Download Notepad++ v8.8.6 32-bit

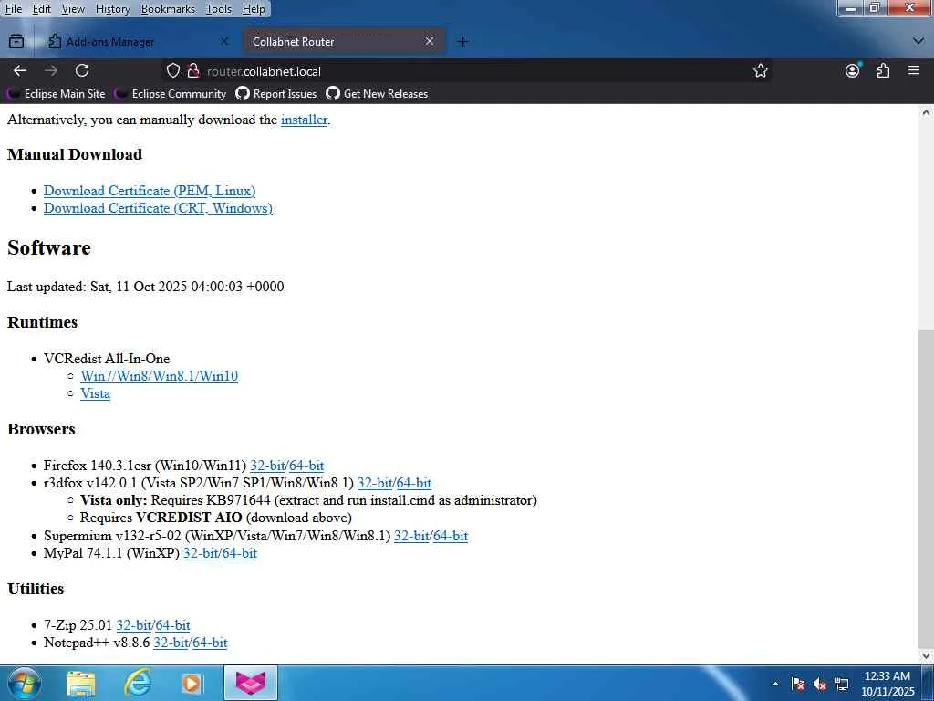pyautogui.click(x=171, y=643)
